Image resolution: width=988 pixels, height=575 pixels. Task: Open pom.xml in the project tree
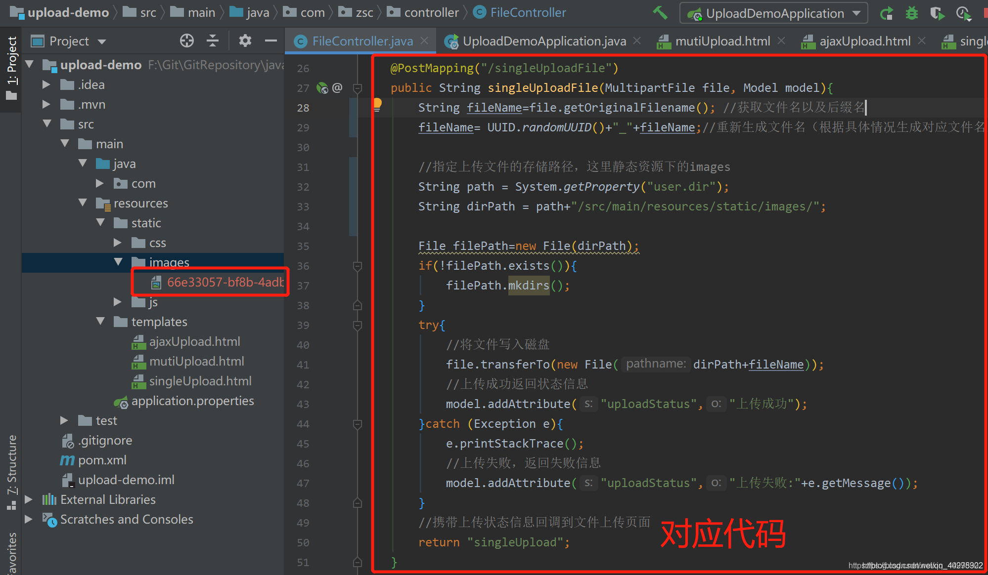pyautogui.click(x=102, y=460)
